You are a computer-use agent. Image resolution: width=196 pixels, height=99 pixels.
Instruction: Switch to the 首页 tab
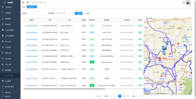[24, 7]
